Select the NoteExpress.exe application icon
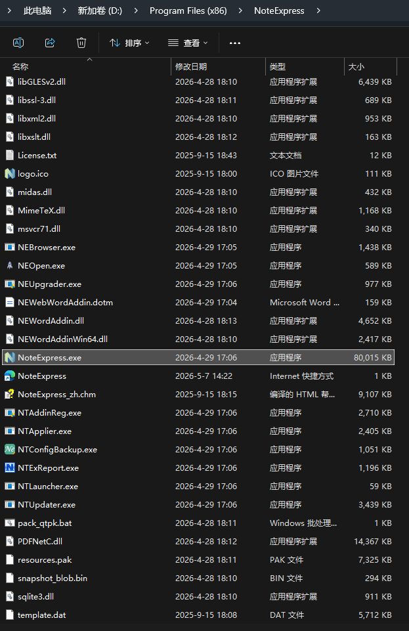 pos(10,358)
